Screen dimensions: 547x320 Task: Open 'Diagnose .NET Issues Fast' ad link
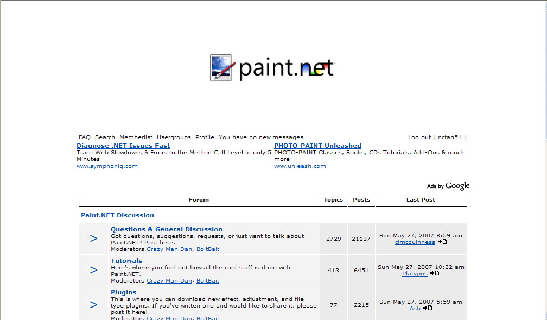coord(123,146)
